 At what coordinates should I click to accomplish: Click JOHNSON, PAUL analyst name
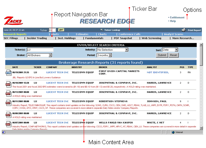click(x=157, y=101)
